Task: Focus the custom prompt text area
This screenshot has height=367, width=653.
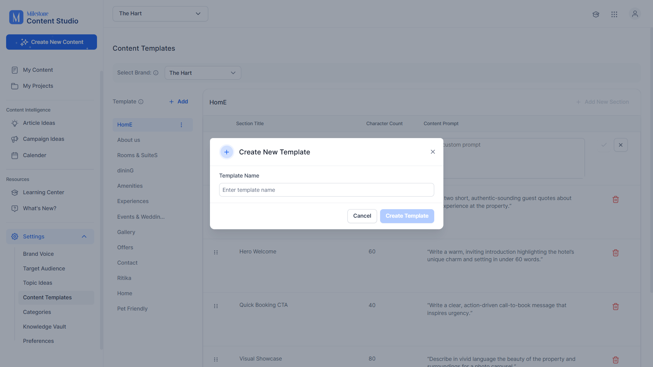Action: [514, 158]
